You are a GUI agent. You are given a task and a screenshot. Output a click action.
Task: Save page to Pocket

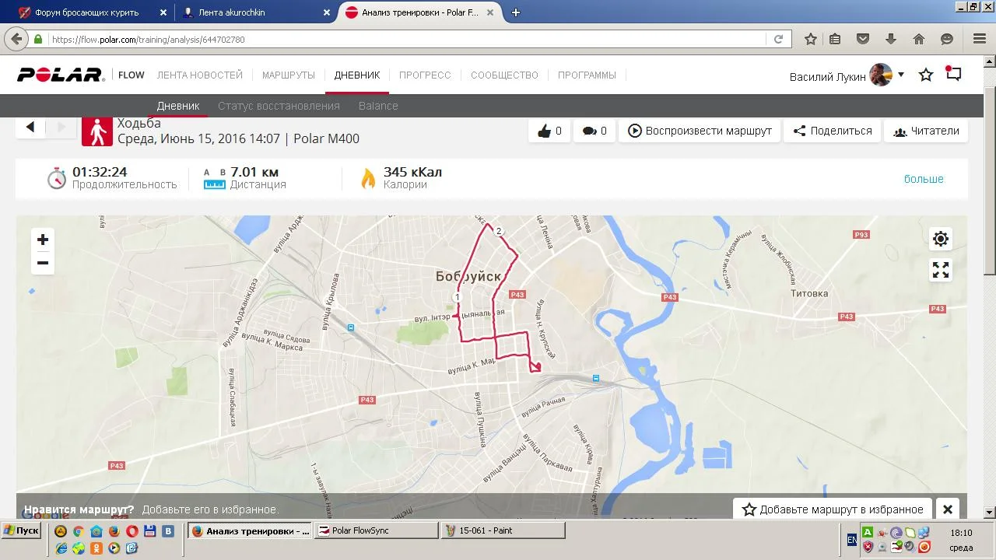click(x=863, y=39)
